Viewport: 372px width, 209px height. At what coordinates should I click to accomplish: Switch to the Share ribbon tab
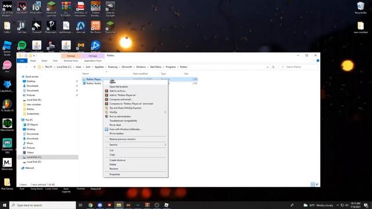pyautogui.click(x=44, y=61)
